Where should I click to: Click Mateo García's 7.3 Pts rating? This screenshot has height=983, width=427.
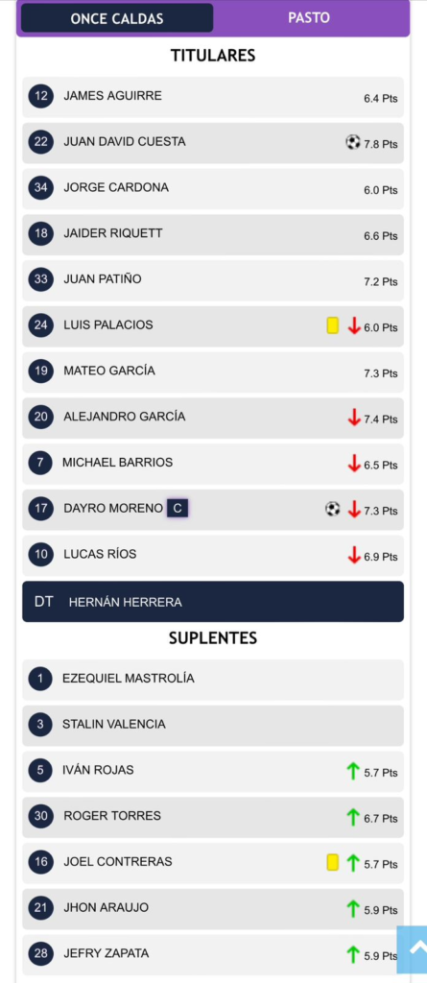click(x=381, y=373)
